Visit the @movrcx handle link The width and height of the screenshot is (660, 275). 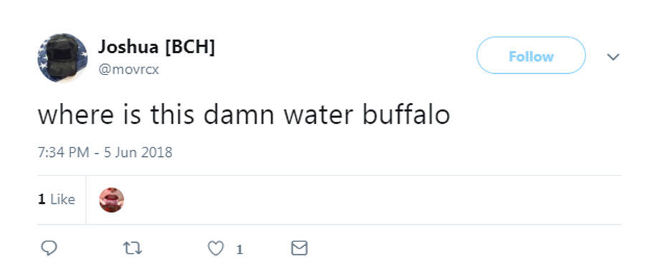pyautogui.click(x=128, y=69)
